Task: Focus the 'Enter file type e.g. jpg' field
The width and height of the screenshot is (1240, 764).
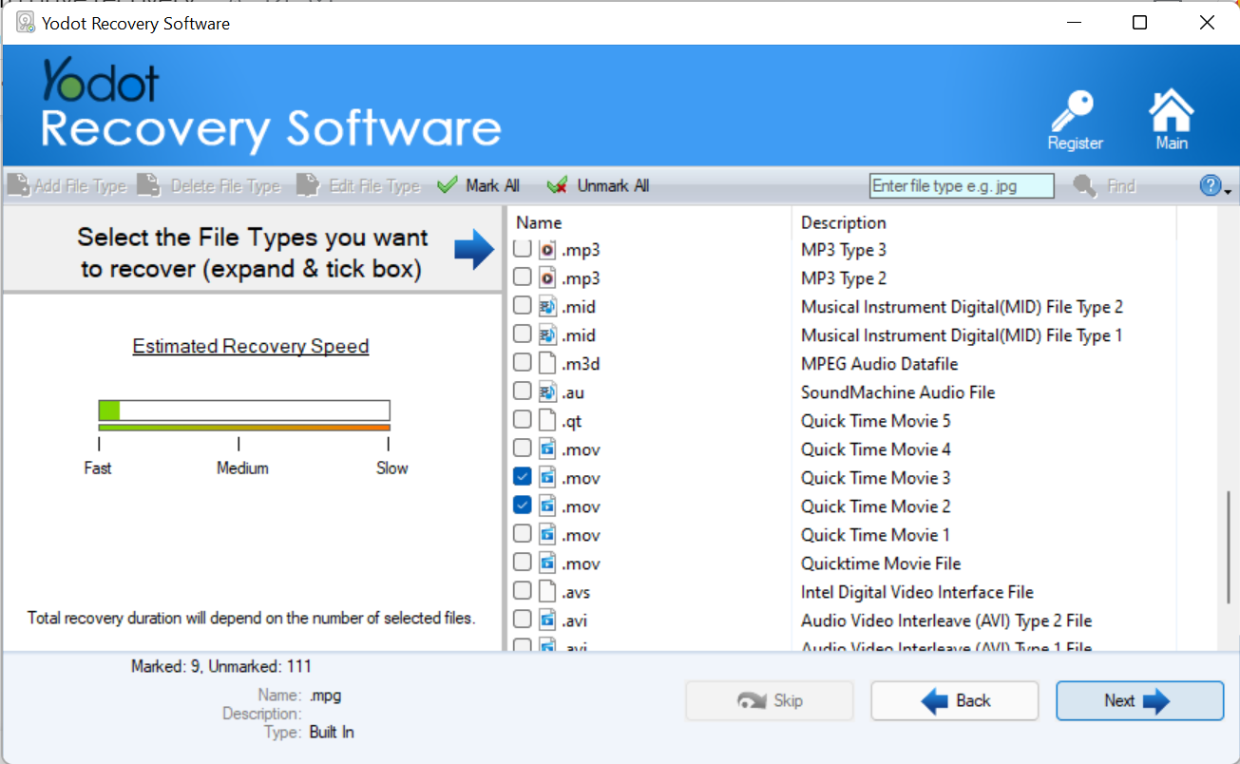Action: [962, 186]
